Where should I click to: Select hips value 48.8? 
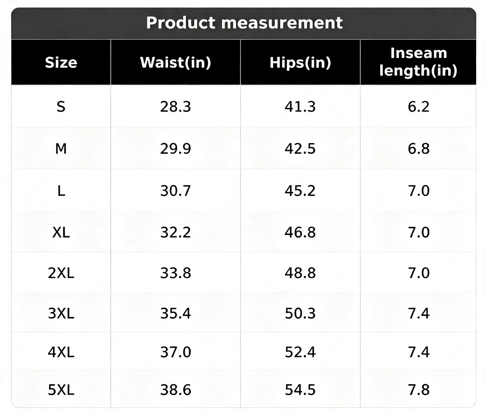[x=300, y=273]
